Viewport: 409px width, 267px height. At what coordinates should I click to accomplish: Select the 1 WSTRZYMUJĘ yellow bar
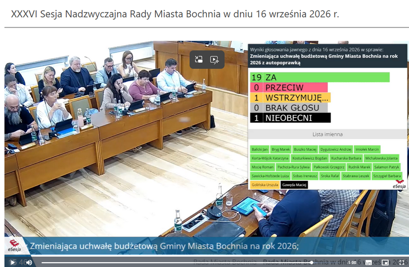pos(290,98)
